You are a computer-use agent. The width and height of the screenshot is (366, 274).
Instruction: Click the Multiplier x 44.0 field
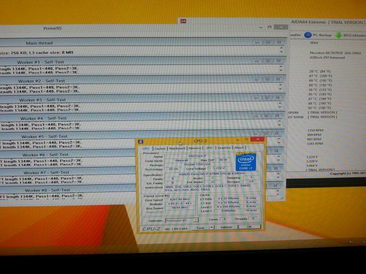click(x=180, y=204)
